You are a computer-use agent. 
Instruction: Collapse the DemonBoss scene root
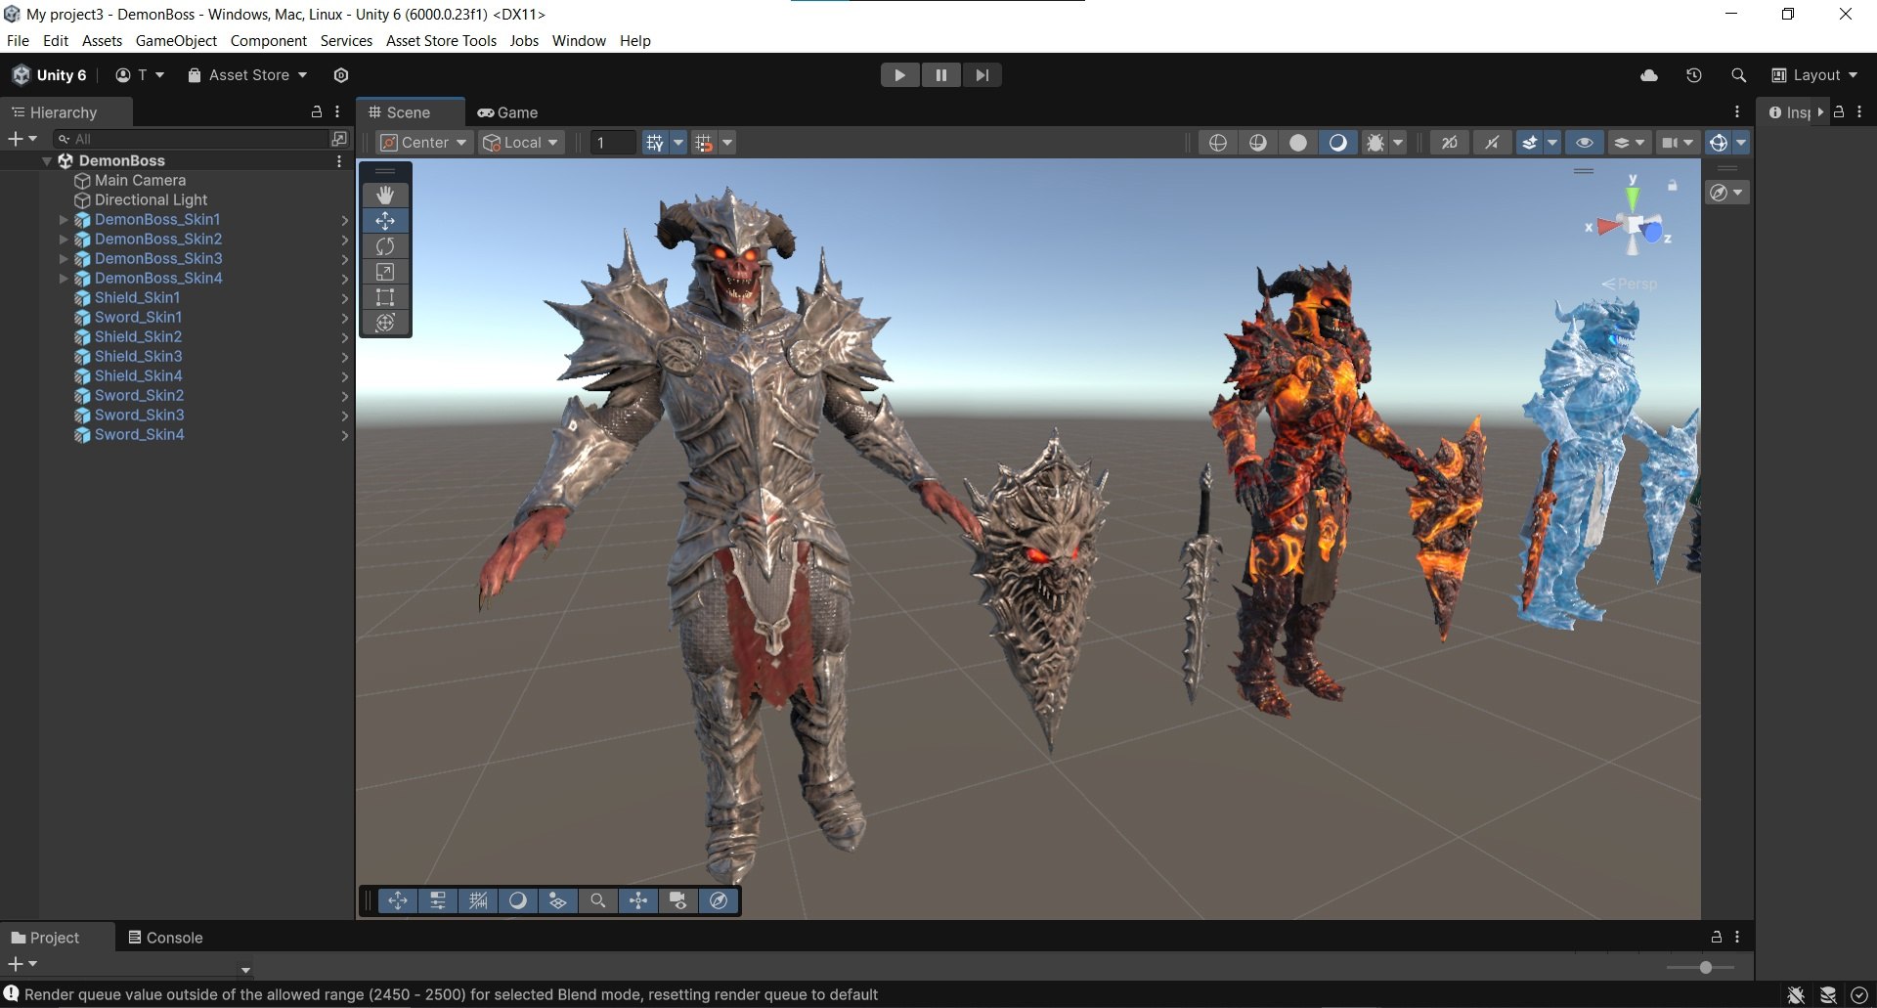(x=47, y=161)
